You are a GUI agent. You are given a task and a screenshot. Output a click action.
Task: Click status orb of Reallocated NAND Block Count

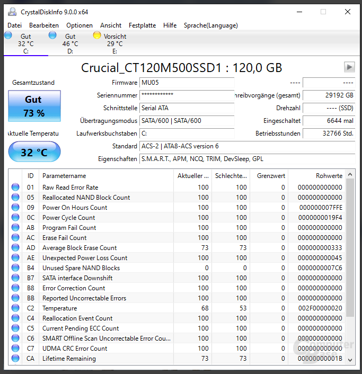[15, 197]
